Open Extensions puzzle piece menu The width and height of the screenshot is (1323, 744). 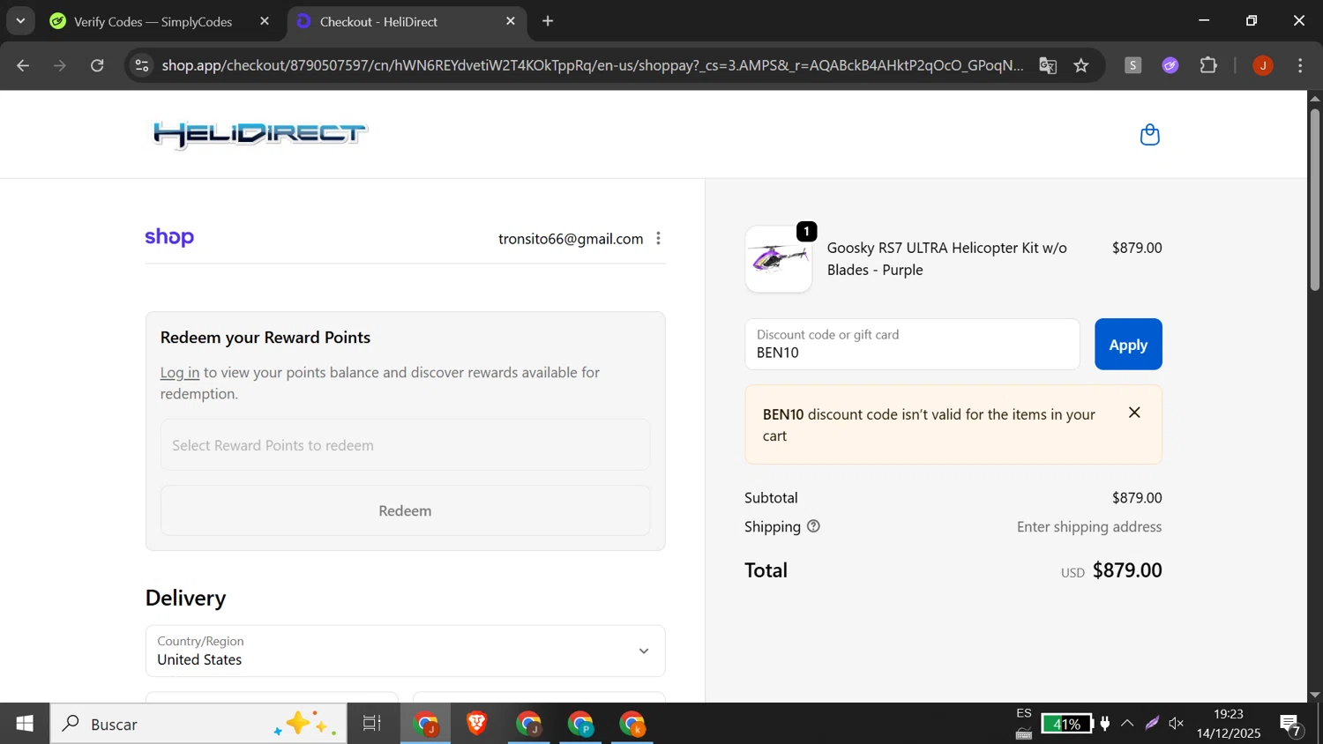[1208, 65]
